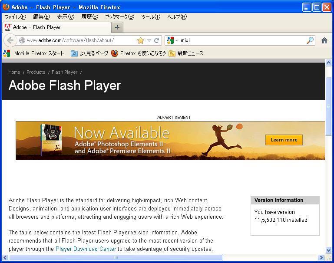The width and height of the screenshot is (334, 263).
Task: Open the 編集(E) menu
Action: pyautogui.click(x=42, y=17)
